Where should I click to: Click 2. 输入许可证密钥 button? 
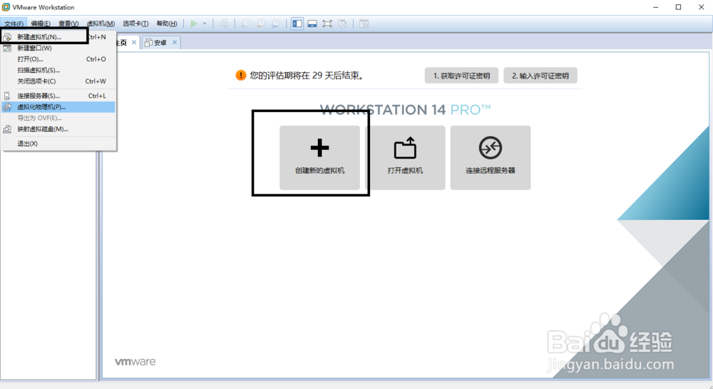[540, 76]
